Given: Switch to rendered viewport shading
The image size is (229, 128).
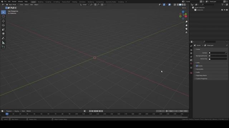Looking at the screenshot, I should 185,5.
